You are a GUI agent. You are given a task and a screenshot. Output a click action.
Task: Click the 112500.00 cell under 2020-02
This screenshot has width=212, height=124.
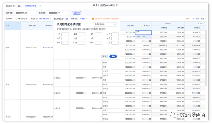coord(192,93)
